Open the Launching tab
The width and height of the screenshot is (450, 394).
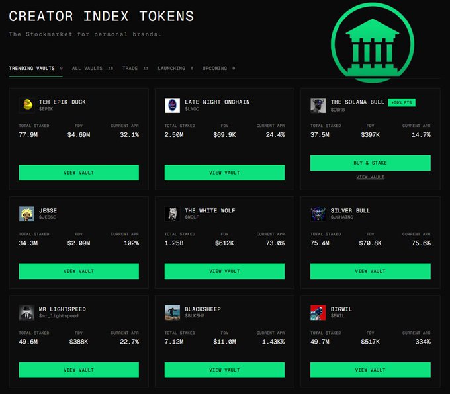[175, 69]
